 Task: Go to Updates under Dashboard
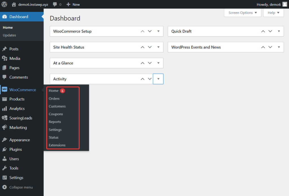[9, 35]
